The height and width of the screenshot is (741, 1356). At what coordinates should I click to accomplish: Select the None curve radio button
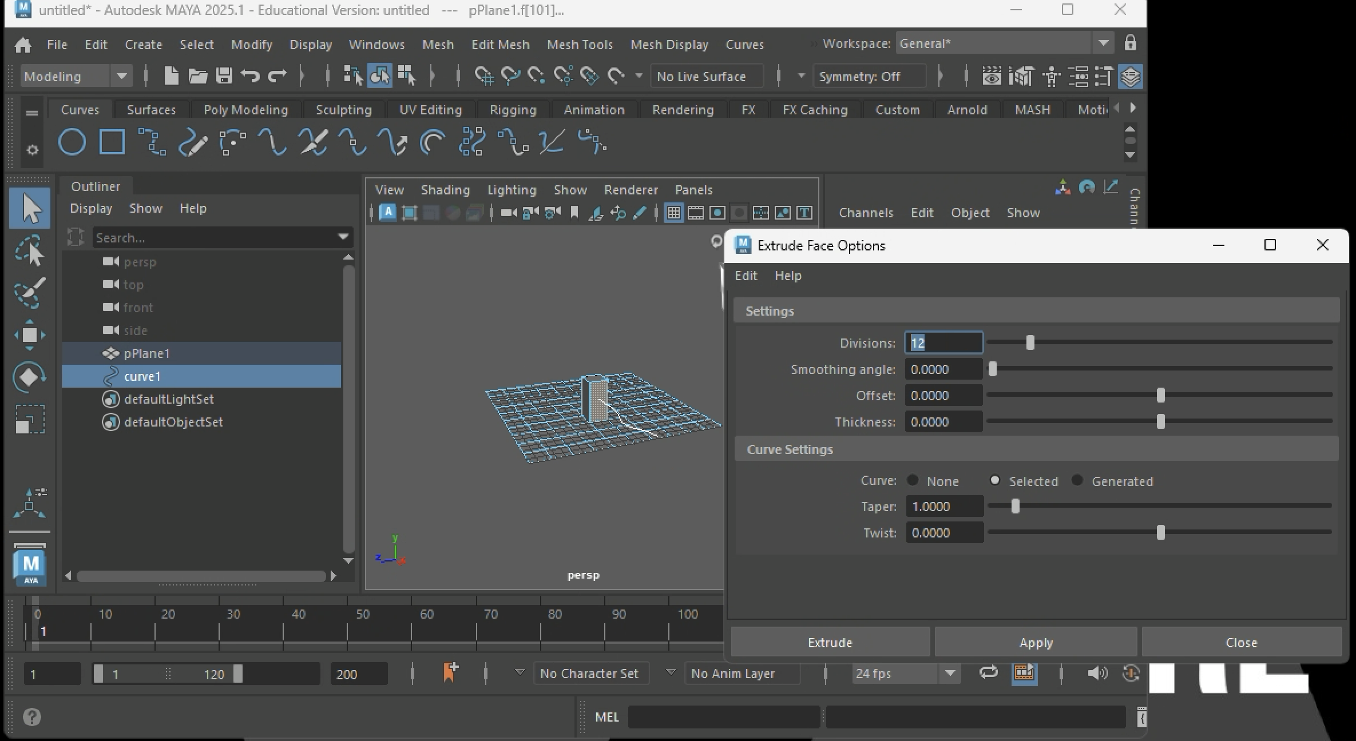[913, 481]
